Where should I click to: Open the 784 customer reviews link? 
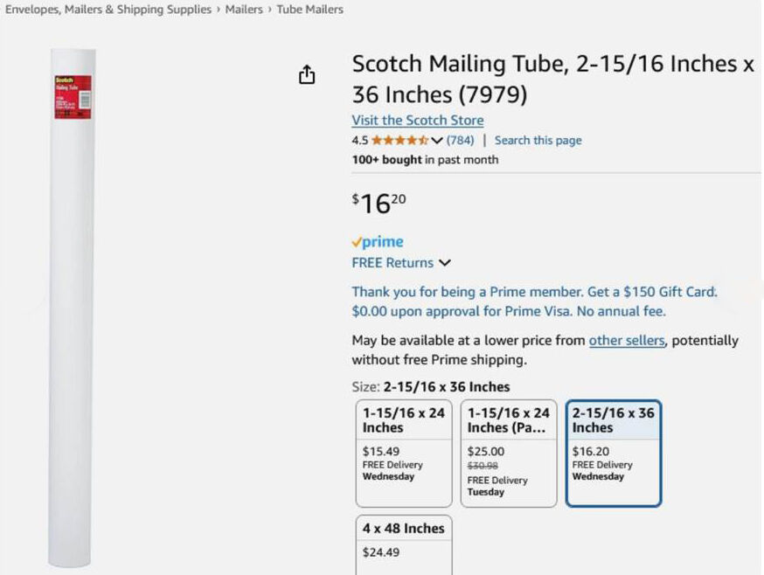461,140
